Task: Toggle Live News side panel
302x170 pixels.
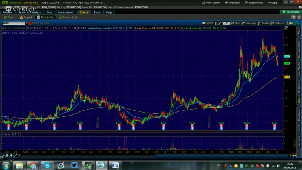Action: pyautogui.click(x=299, y=141)
